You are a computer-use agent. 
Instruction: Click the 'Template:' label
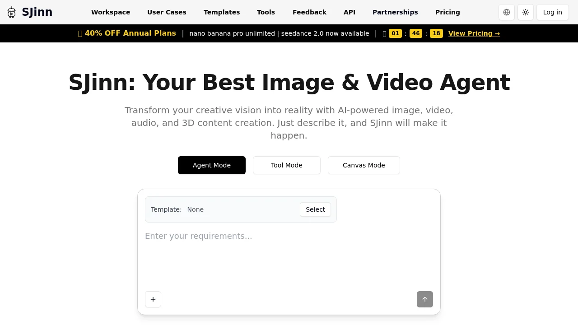click(166, 209)
